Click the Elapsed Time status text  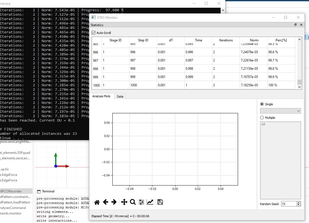click(x=120, y=216)
